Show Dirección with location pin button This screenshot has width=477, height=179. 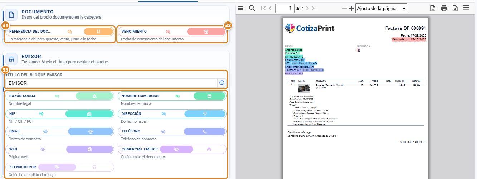tap(205, 114)
